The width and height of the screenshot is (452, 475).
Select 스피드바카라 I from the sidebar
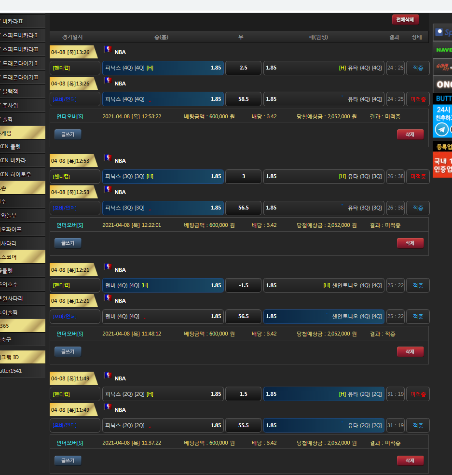[x=22, y=35]
